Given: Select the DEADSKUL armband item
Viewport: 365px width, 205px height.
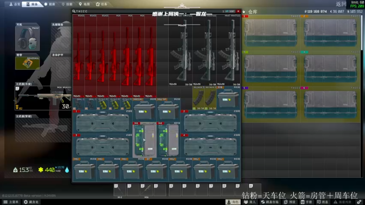Looking at the screenshot, I should [27, 63].
